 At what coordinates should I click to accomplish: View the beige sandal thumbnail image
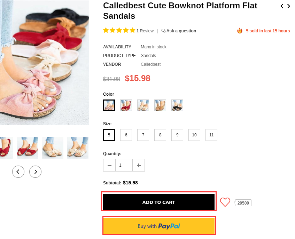[x=53, y=148]
